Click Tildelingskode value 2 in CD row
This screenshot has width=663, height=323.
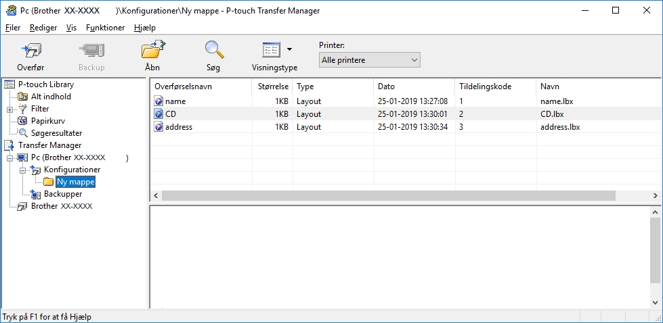[461, 114]
